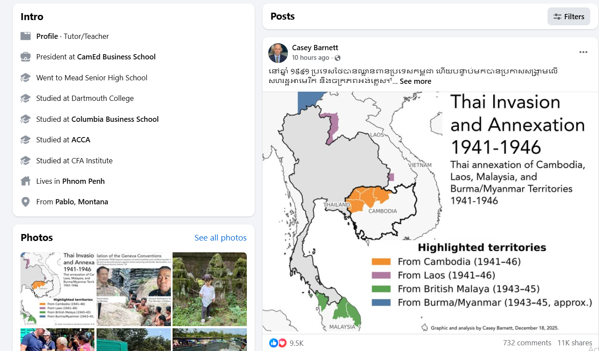Viewport: 599px width, 351px height.
Task: Click the heart reaction icon
Action: tap(282, 343)
